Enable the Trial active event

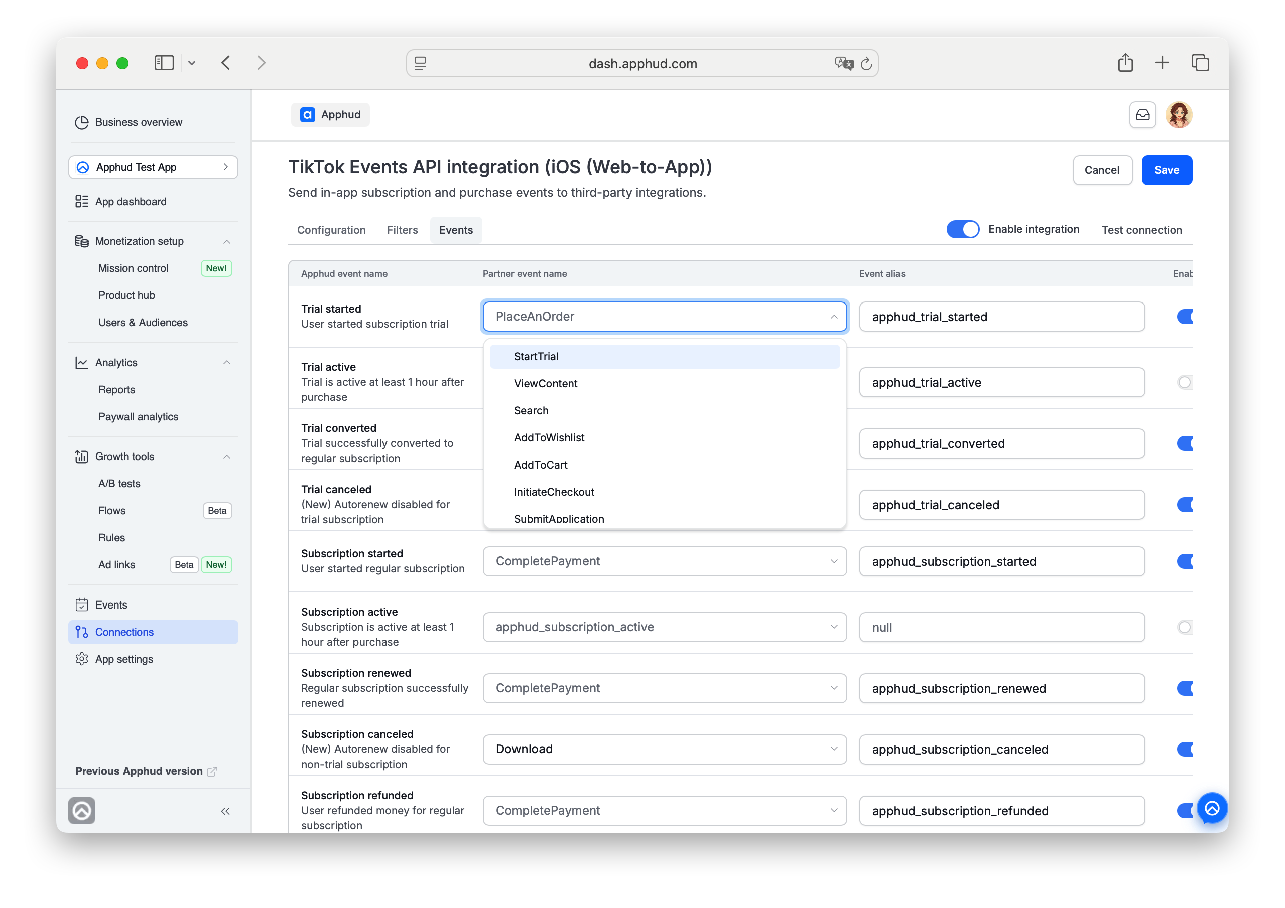[1184, 382]
